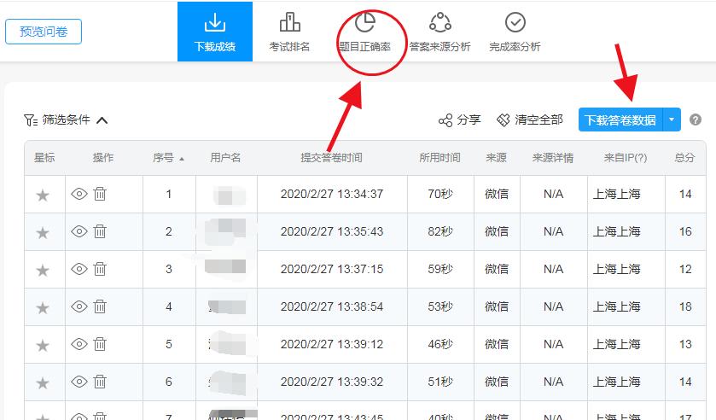This screenshot has width=716, height=420.
Task: Click the total score 13 cell
Action: click(685, 344)
